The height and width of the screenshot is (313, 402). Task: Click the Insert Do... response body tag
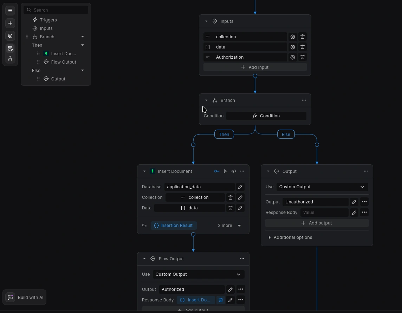click(x=195, y=300)
